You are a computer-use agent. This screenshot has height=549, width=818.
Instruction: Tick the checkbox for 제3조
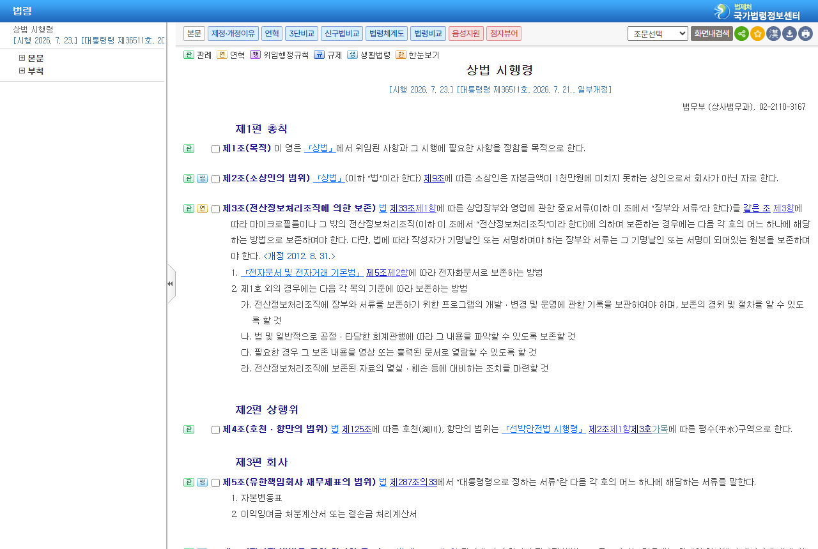(215, 209)
